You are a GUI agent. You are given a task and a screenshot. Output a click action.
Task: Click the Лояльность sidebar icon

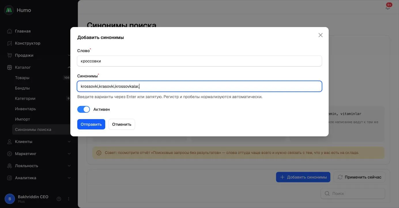(x=10, y=166)
